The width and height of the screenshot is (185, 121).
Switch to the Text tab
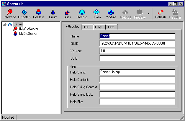coord(111,27)
